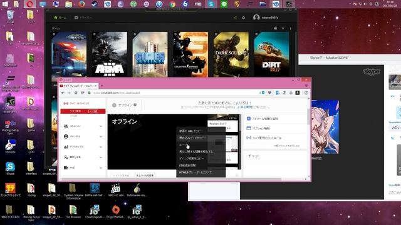Screen dimensions: 401x225
Task: Click the Z extension icon in Opera toolbar
Action: [284, 93]
